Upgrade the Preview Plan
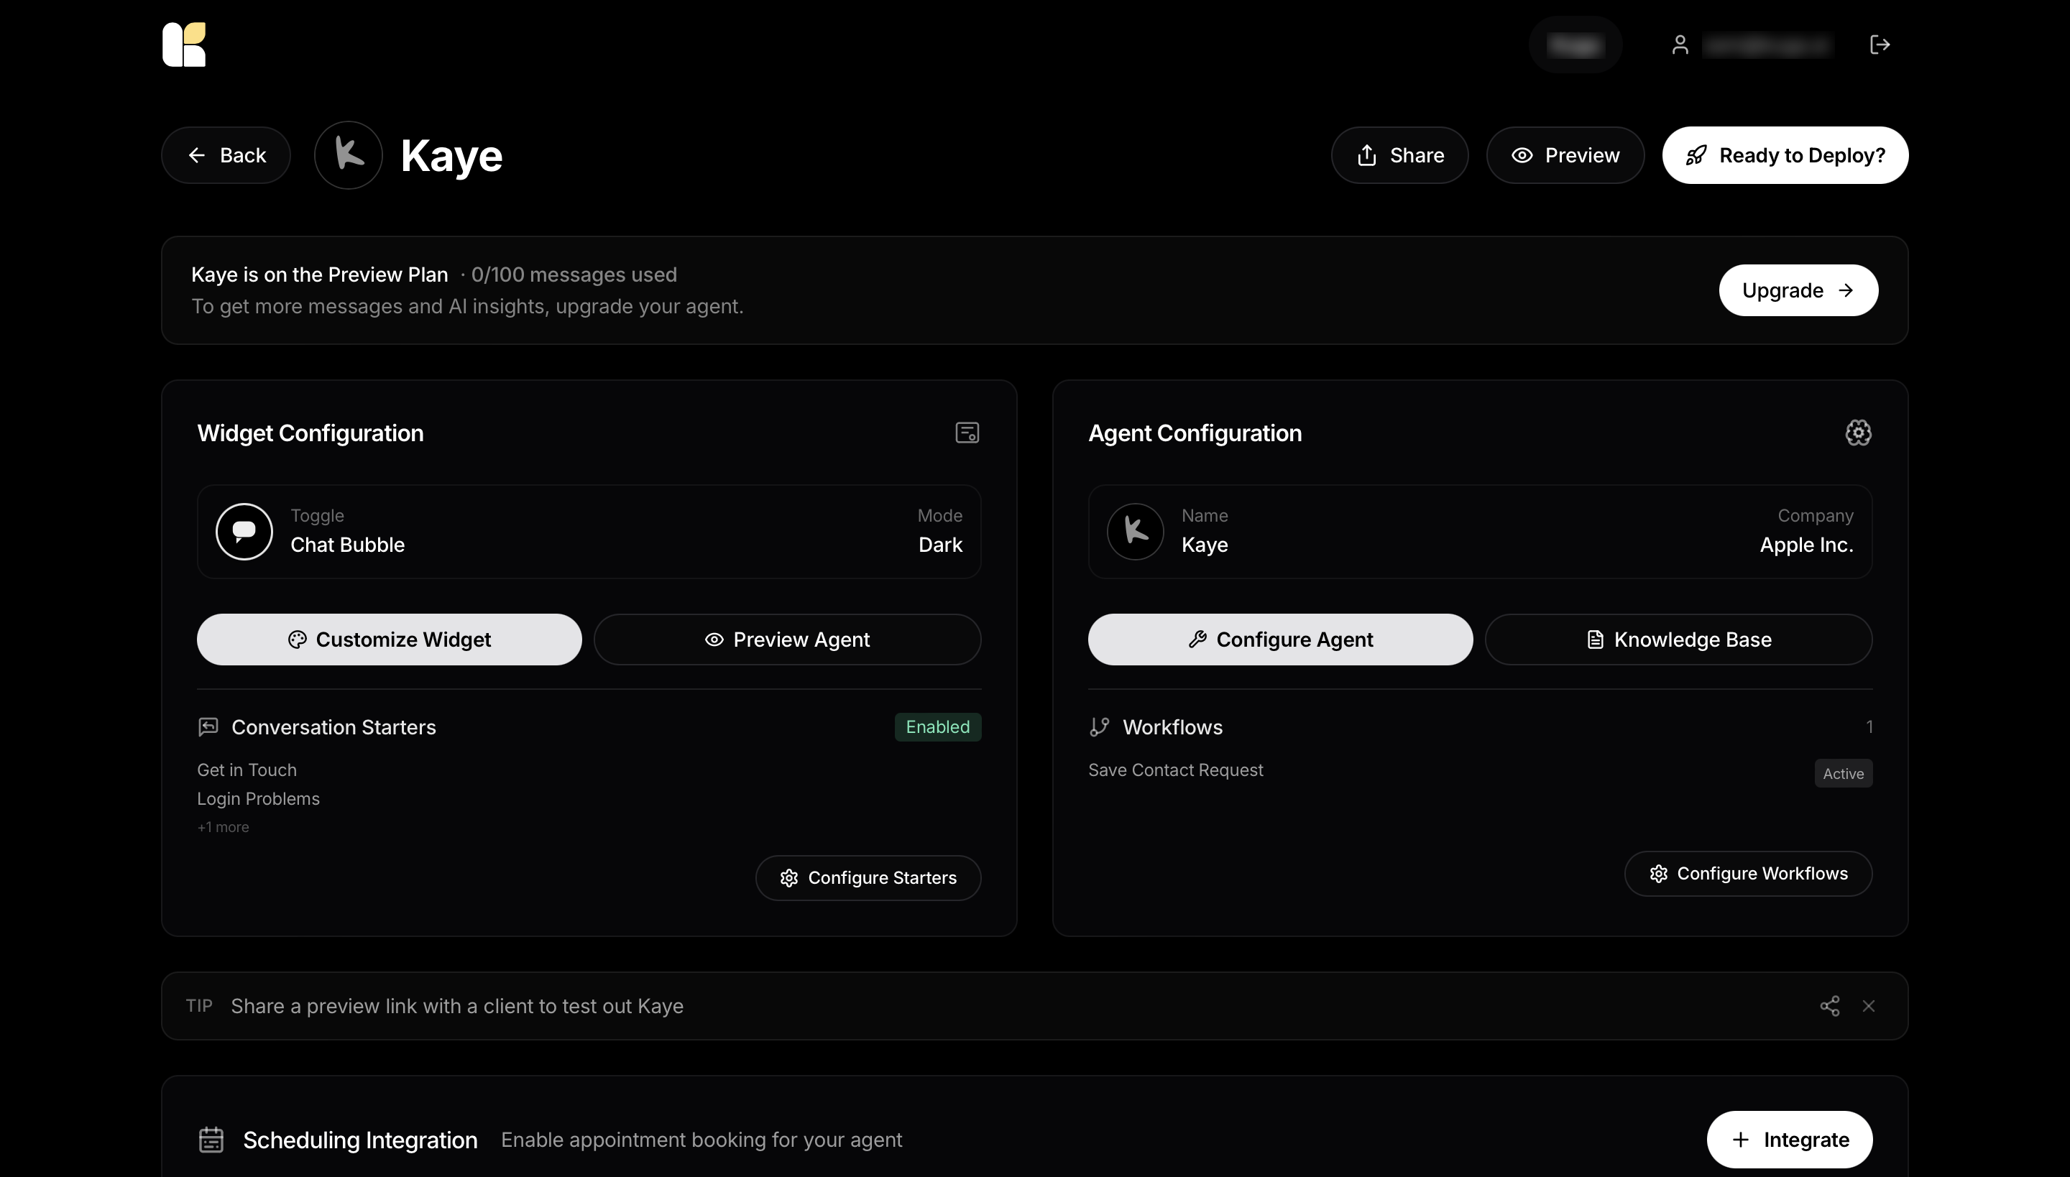2070x1177 pixels. (1798, 290)
